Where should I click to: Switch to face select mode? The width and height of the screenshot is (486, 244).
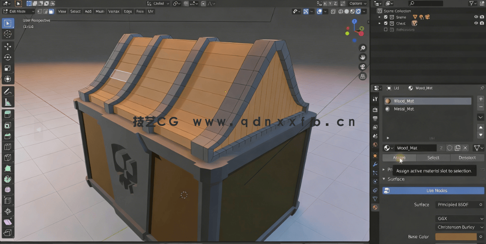point(51,12)
